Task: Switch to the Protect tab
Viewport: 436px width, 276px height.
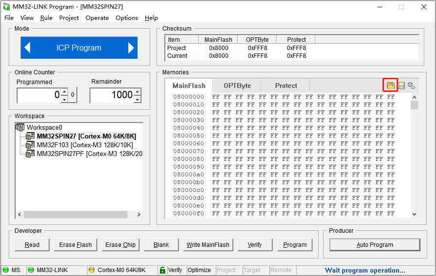Action: [286, 86]
